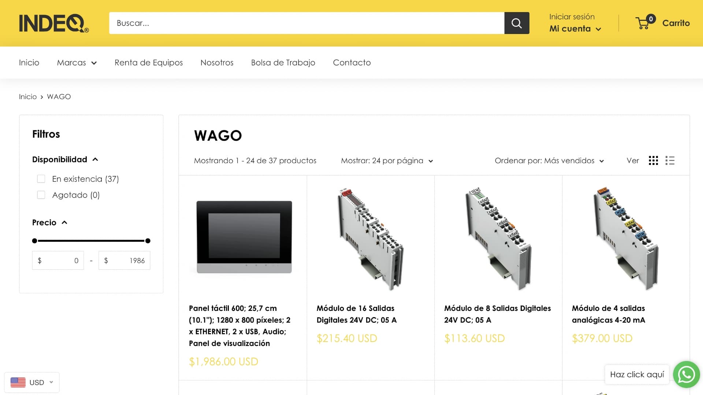Click 8 Salidas Digitales module image
The width and height of the screenshot is (703, 395).
point(498,239)
